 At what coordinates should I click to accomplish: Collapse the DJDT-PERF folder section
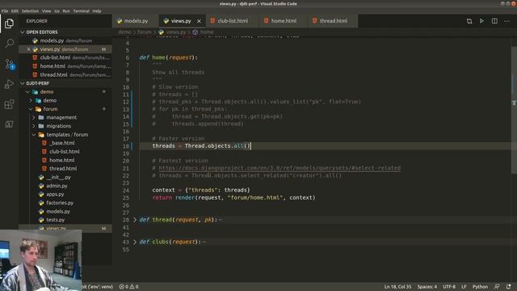(x=38, y=83)
